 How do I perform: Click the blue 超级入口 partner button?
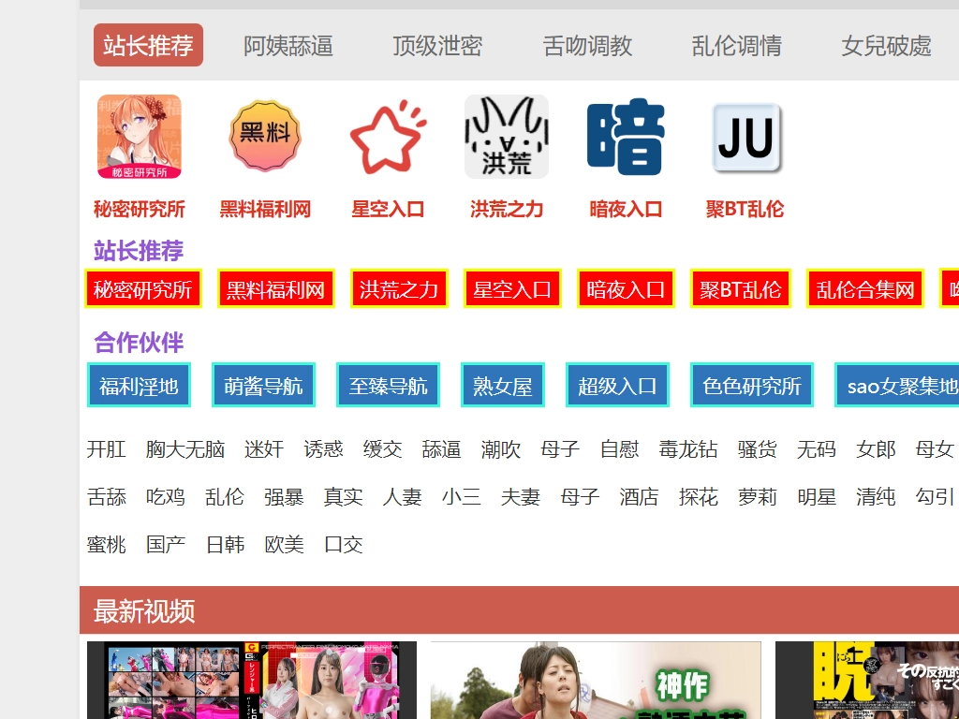617,386
